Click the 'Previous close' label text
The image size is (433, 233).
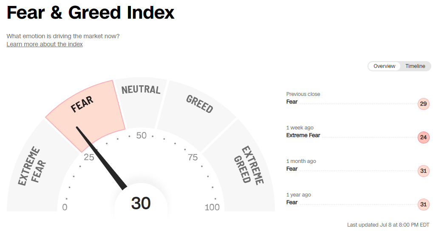tap(303, 94)
